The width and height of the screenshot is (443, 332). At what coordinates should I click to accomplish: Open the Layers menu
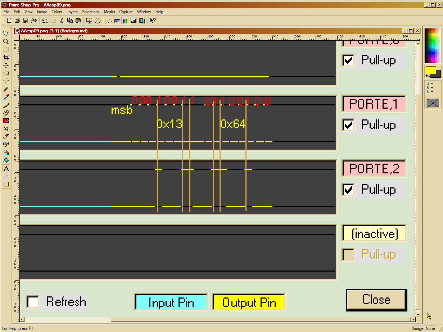(x=72, y=12)
